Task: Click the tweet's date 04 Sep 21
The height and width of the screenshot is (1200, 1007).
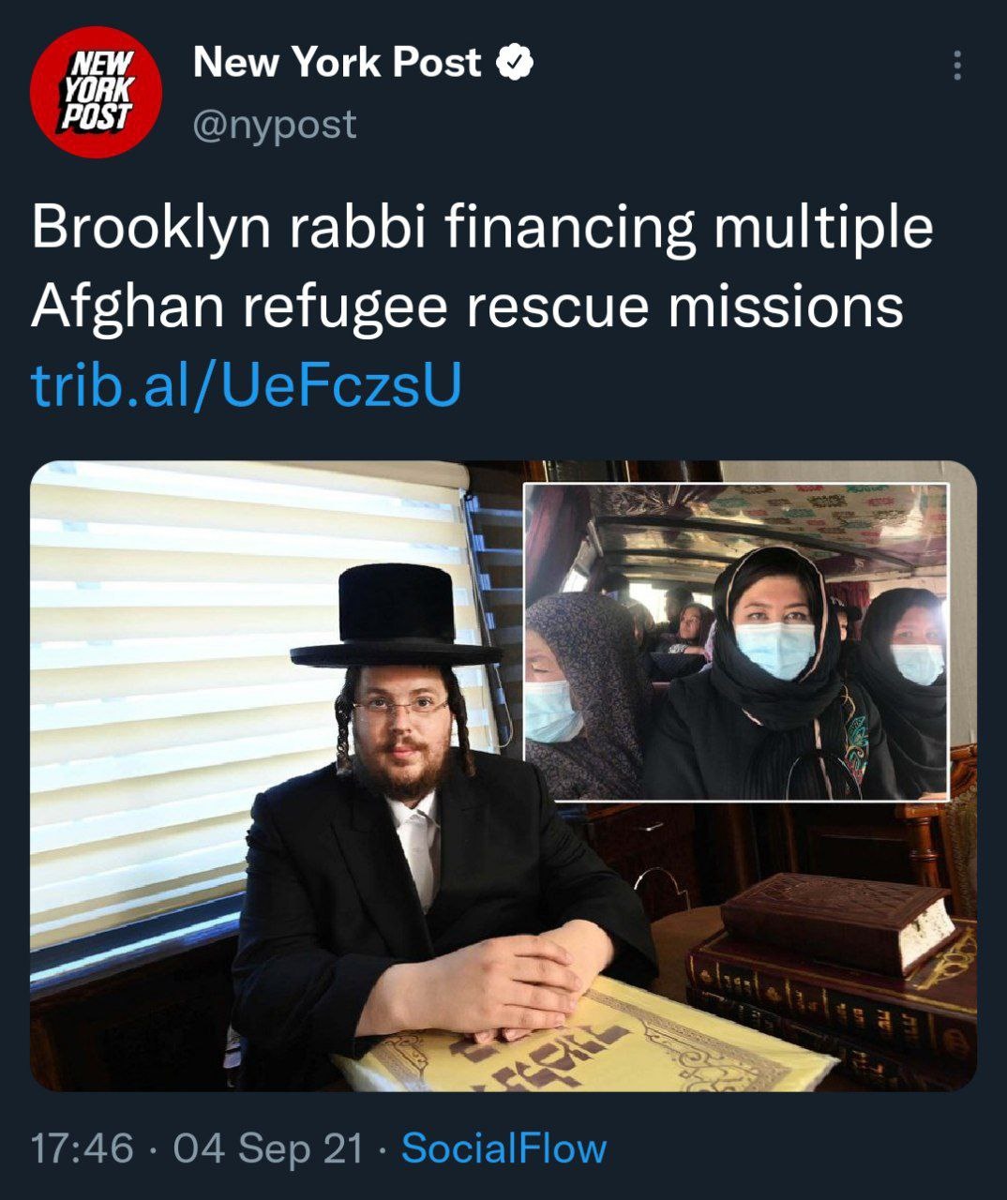Action: click(268, 1147)
